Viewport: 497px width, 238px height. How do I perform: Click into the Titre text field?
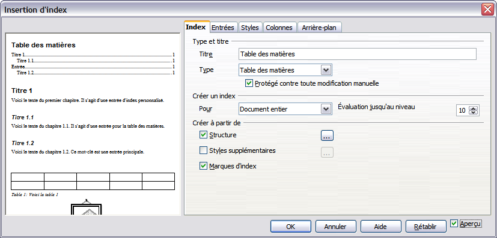[357, 54]
